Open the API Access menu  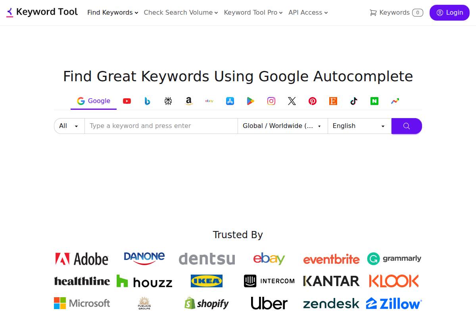click(307, 12)
